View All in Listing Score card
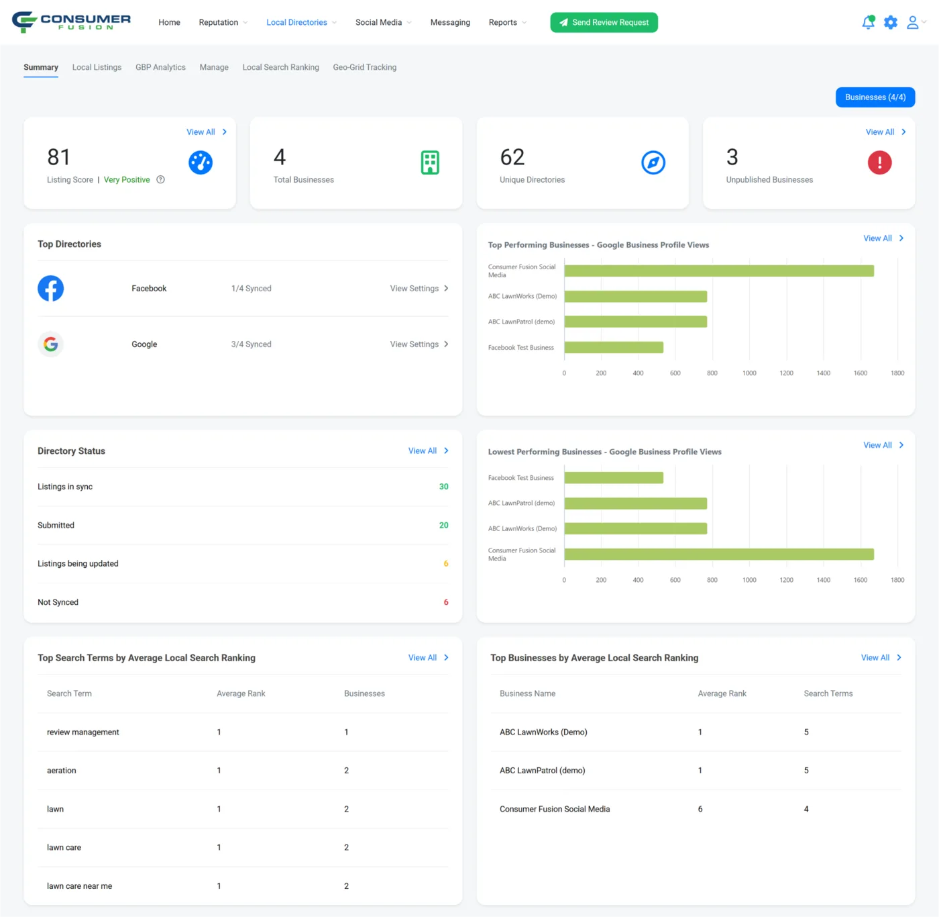 (x=207, y=132)
